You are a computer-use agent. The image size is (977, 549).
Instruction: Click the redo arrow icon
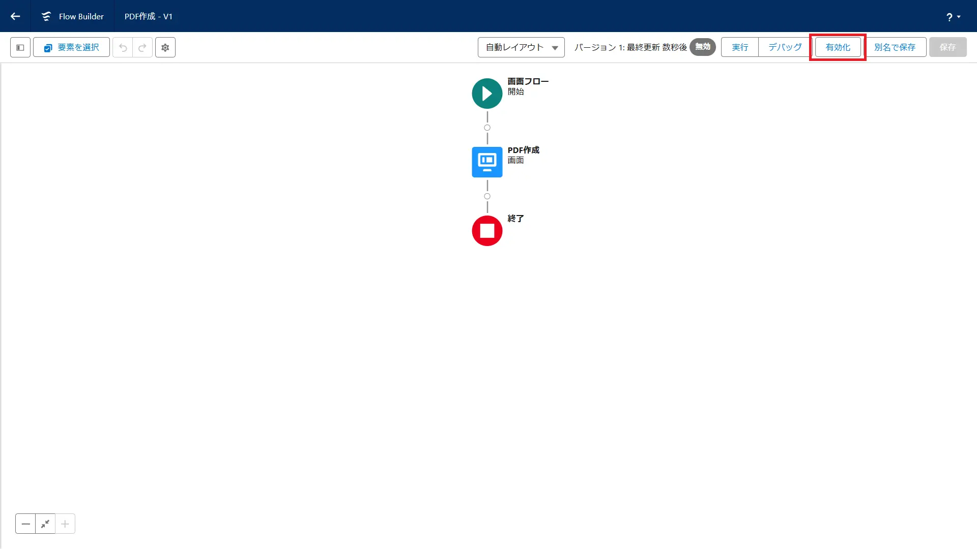click(x=142, y=47)
